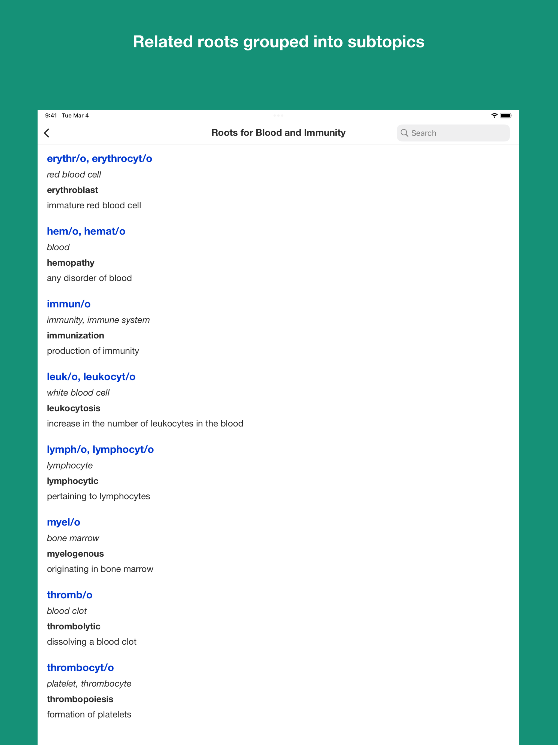This screenshot has width=558, height=745.
Task: Select the example word 'immunization'
Action: (75, 335)
